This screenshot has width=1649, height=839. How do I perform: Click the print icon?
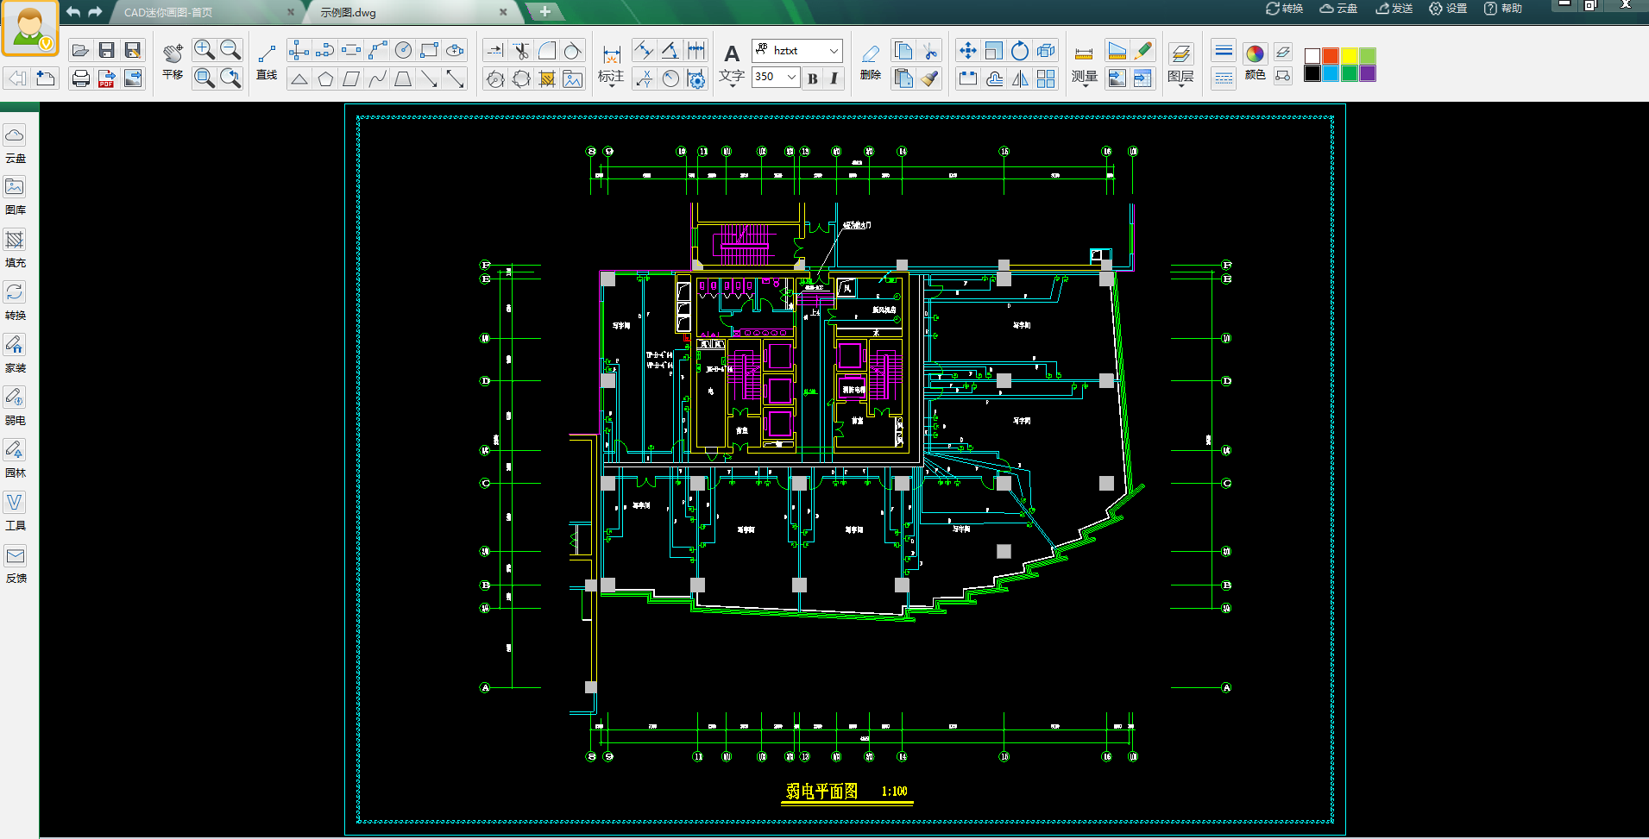[x=80, y=78]
